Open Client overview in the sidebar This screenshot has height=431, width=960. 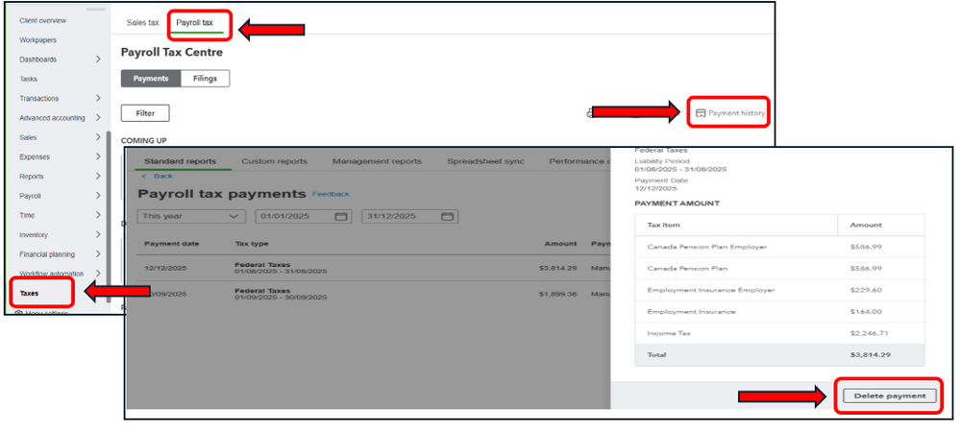(x=43, y=21)
